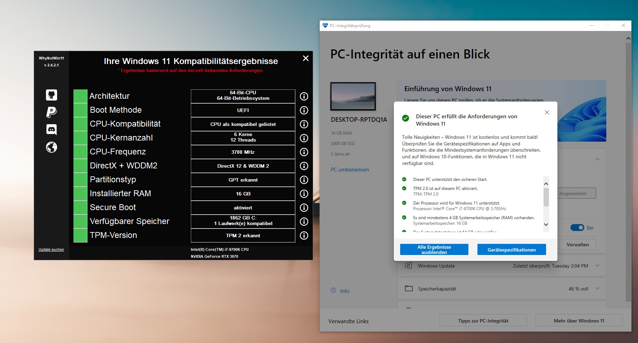Viewport: 638px width, 343px height.
Task: Click the Speicherkapazität folder icon
Action: 409,288
